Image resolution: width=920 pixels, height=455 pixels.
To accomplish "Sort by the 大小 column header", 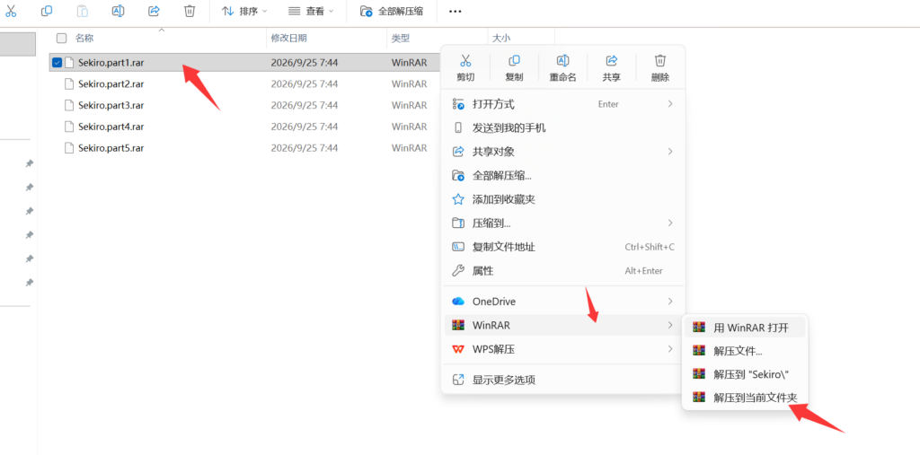I will click(x=500, y=38).
